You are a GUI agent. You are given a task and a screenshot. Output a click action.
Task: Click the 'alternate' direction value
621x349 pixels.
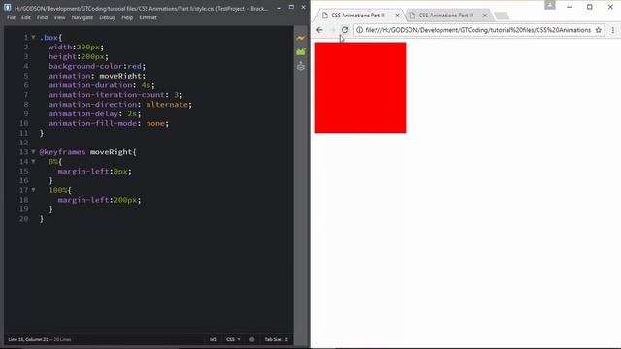coord(167,104)
